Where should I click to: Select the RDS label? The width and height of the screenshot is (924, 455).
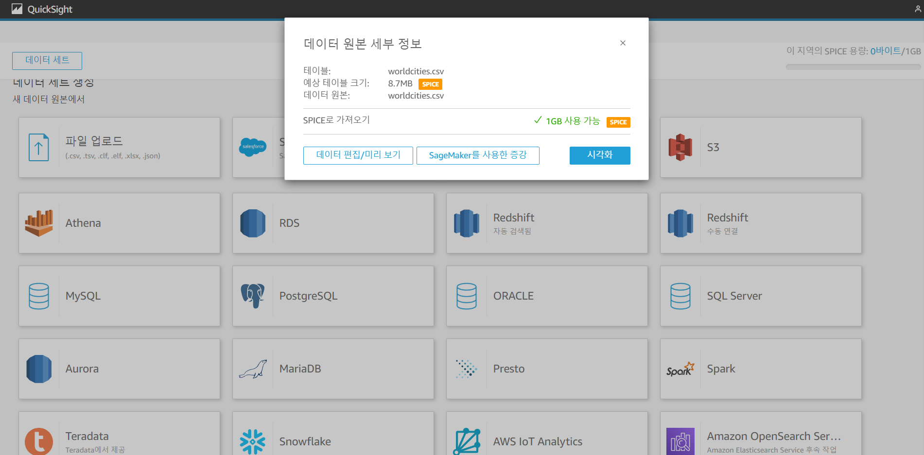coord(289,223)
